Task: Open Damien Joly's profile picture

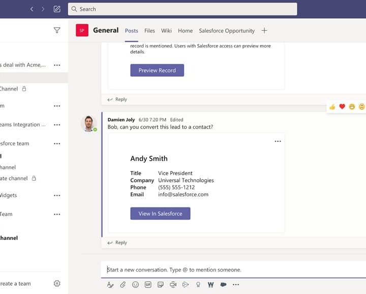Action: (89, 124)
